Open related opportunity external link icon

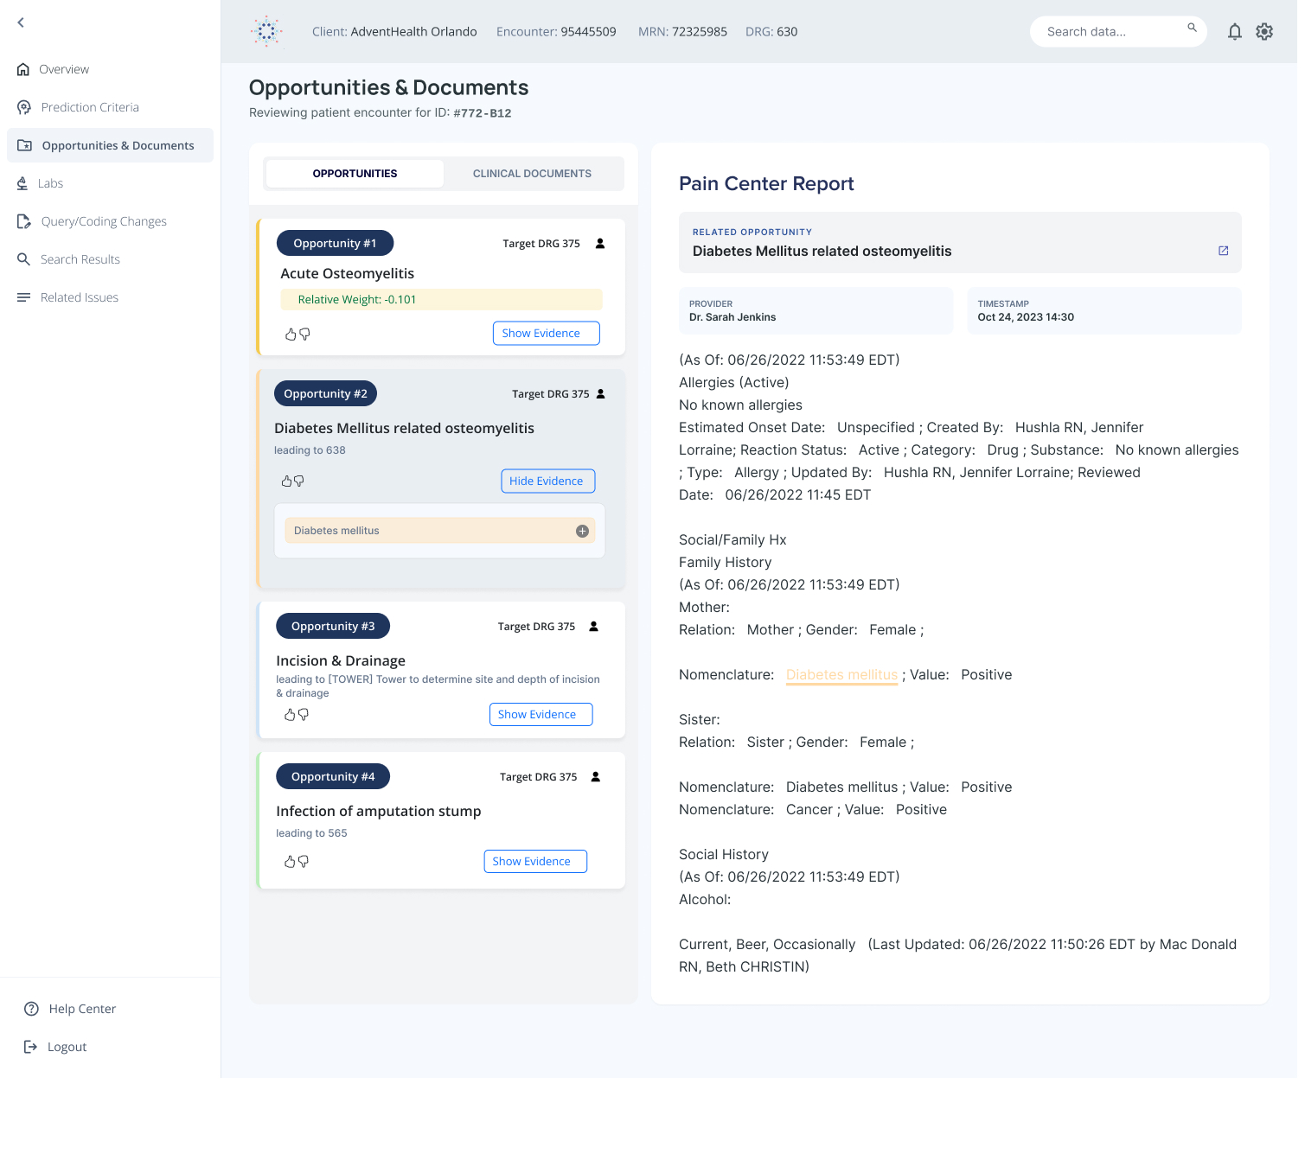tap(1223, 251)
